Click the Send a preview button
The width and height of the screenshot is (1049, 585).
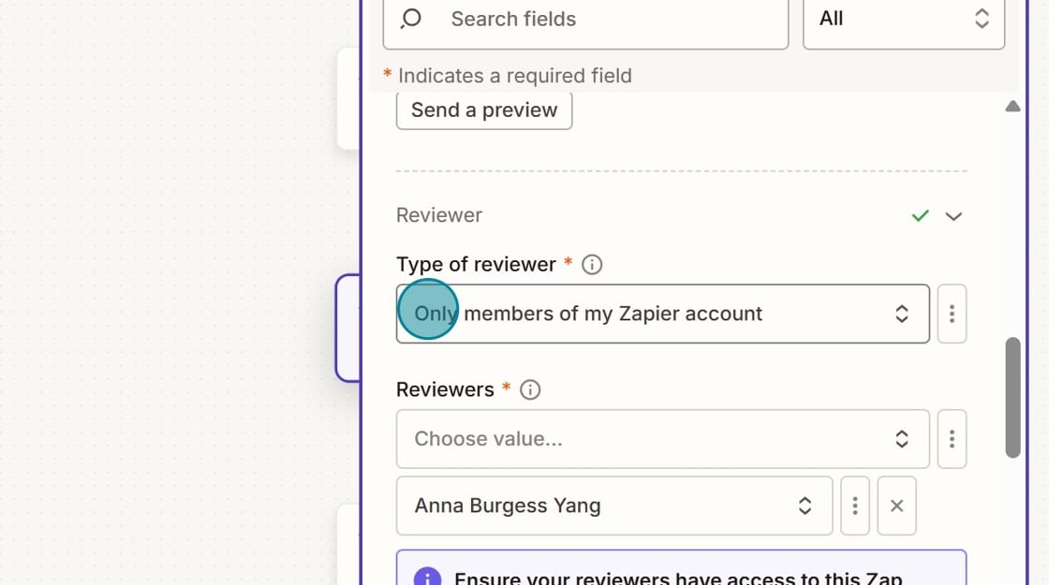coord(483,110)
